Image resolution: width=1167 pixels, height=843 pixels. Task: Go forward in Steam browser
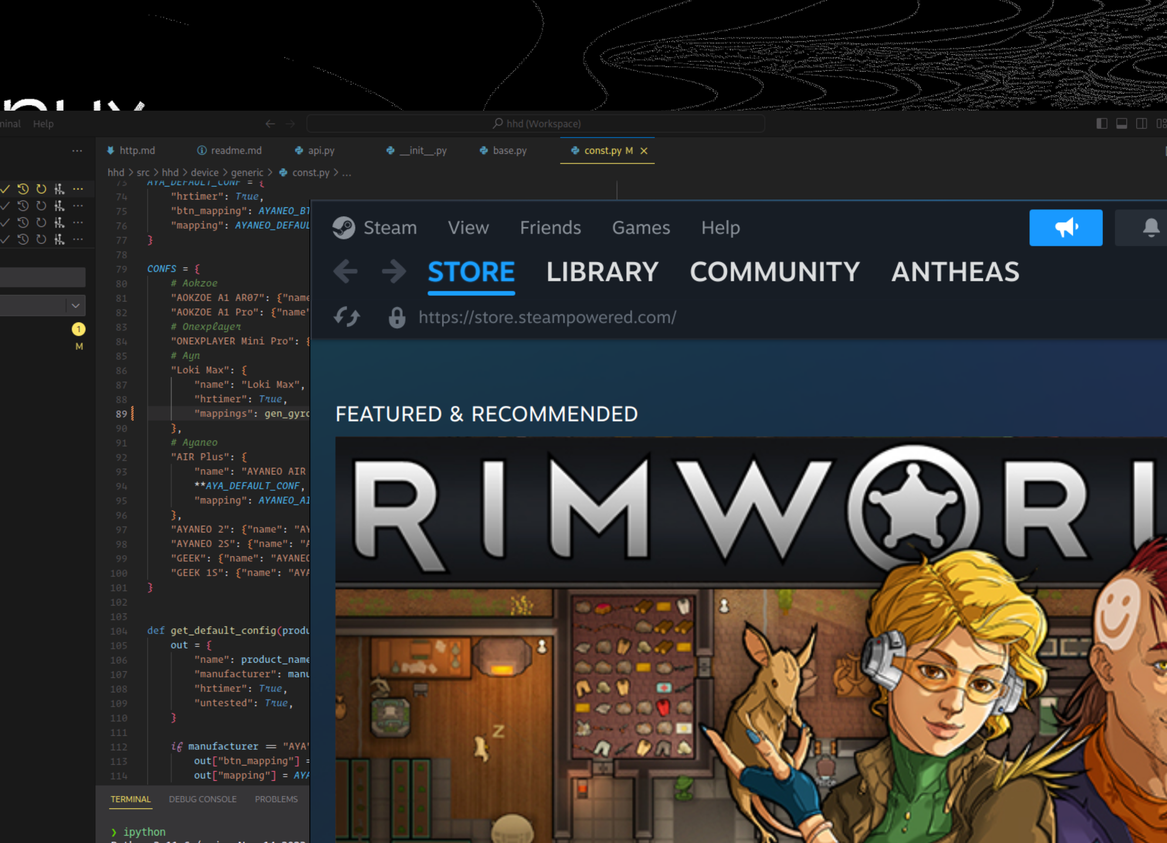(394, 271)
